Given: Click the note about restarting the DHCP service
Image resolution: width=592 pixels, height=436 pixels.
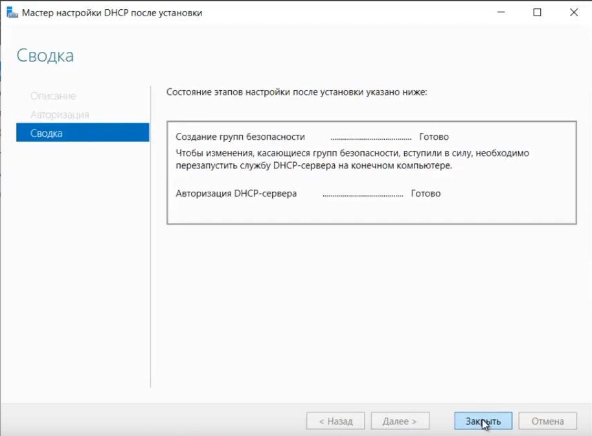Looking at the screenshot, I should [x=353, y=159].
